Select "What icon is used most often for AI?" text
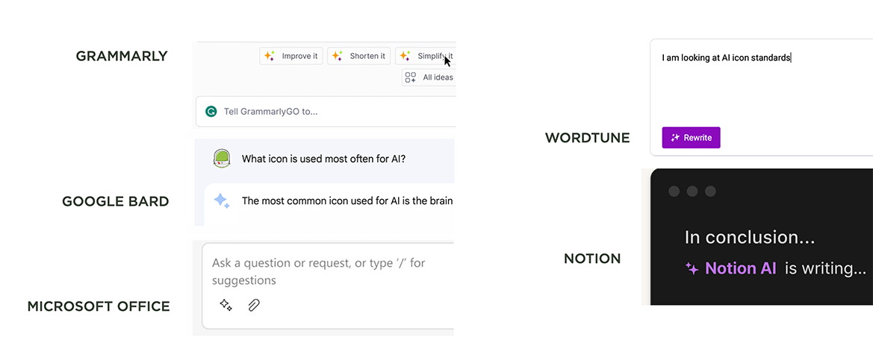Screen dimensions: 873x363 click(x=323, y=159)
